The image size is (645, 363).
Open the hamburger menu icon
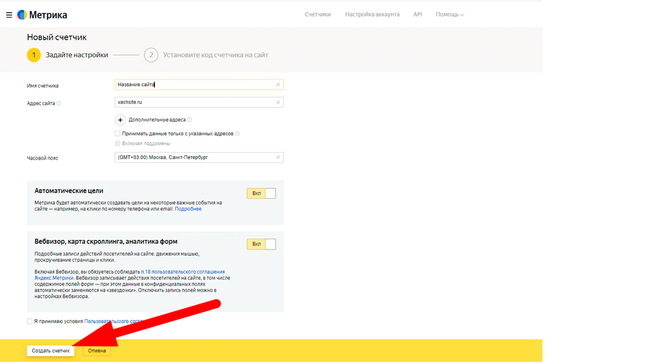[9, 15]
